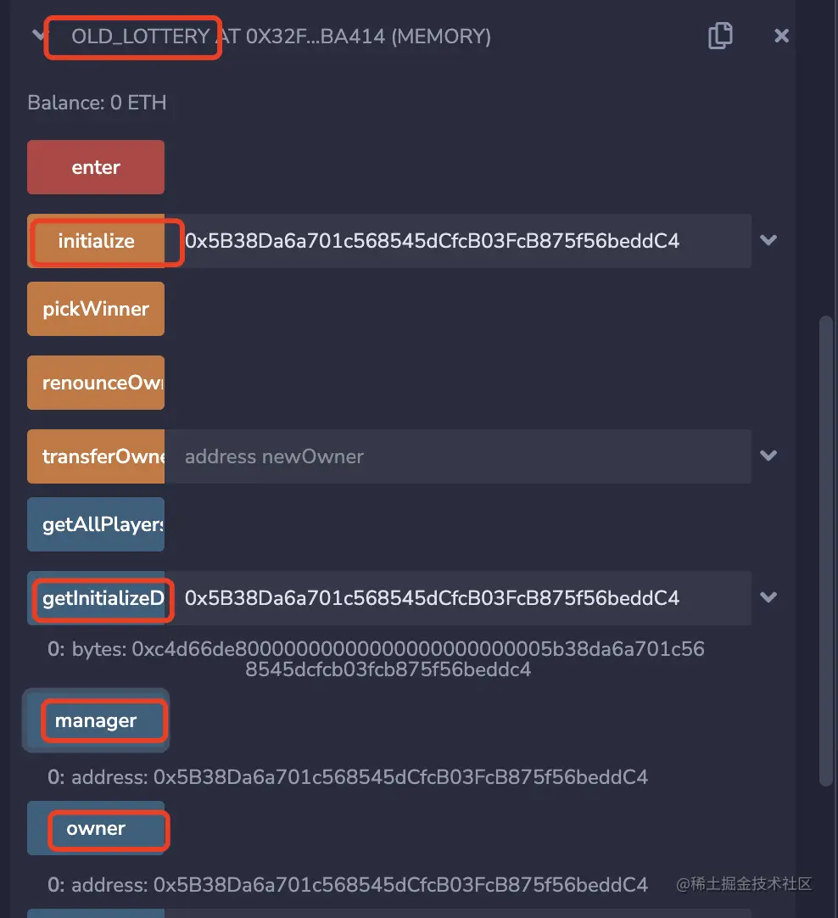Viewport: 838px width, 918px height.
Task: Call the getAllPlayers function
Action: click(95, 524)
